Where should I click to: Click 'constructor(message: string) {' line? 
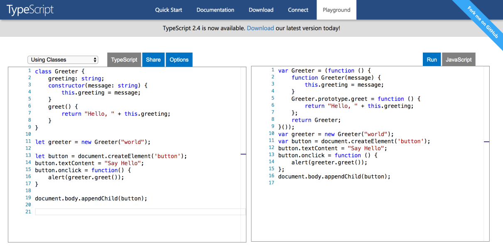(98, 85)
